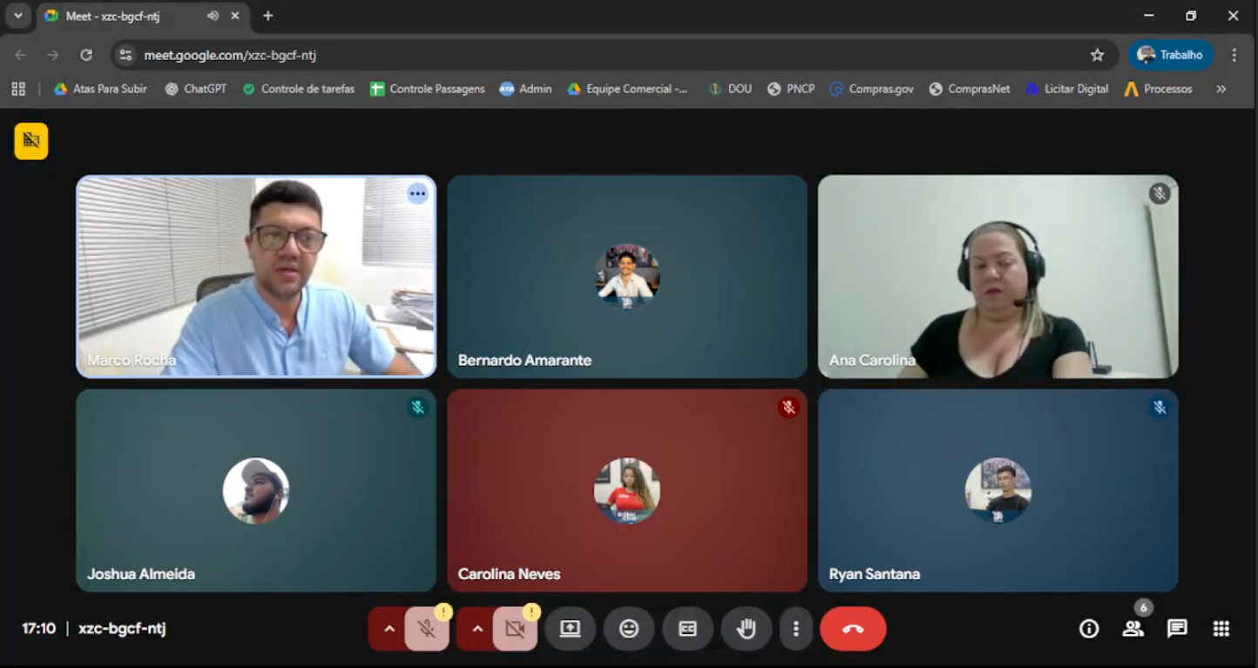Open more options on Marco Rocha's tile
Image resolution: width=1258 pixels, height=668 pixels.
417,193
